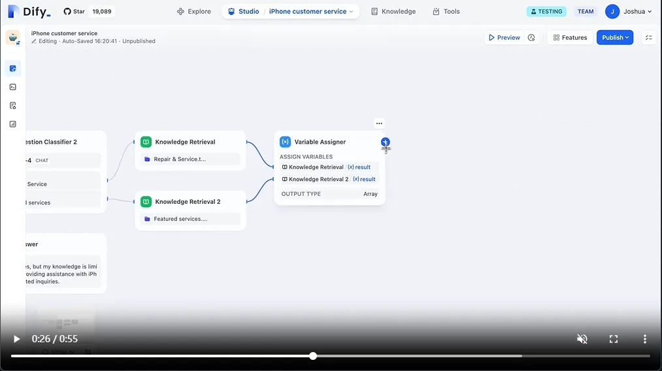
Task: Open the orchestrate workflow sidebar icon
Action: [x=12, y=69]
